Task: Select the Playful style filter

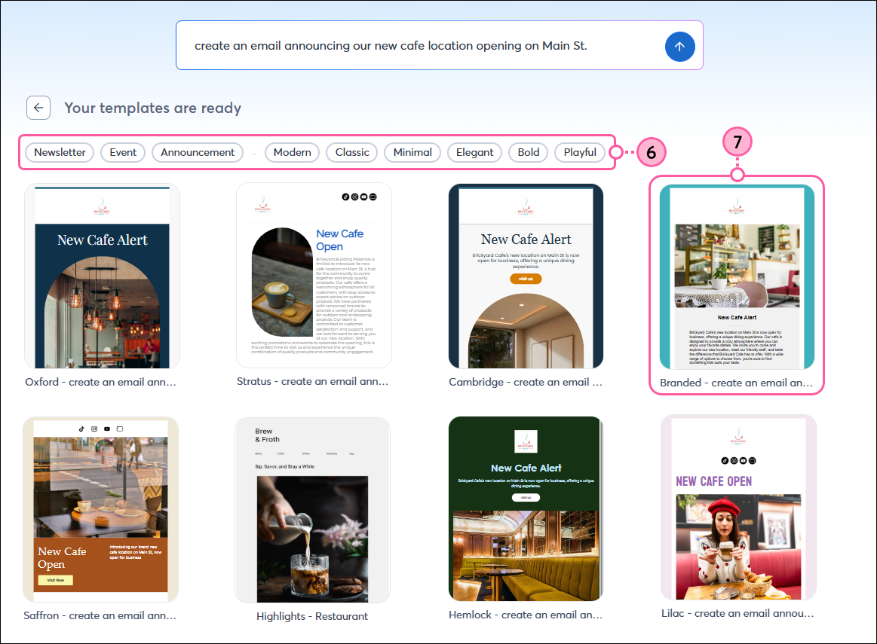Action: [x=580, y=152]
